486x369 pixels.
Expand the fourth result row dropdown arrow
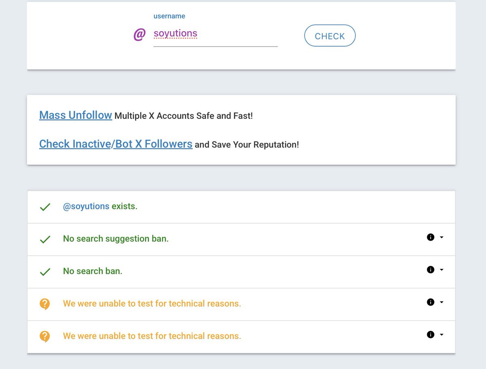pyautogui.click(x=441, y=302)
